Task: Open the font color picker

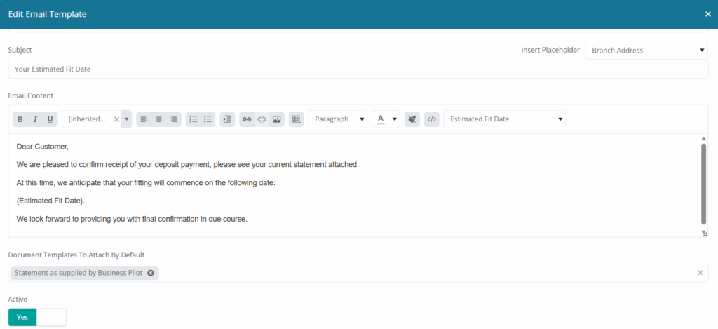Action: coord(386,119)
